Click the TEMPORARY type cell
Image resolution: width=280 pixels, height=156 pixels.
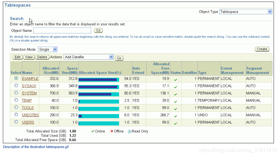209,101
